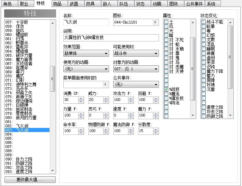
Task: Check the 毒 state change box
Action: pos(204,31)
